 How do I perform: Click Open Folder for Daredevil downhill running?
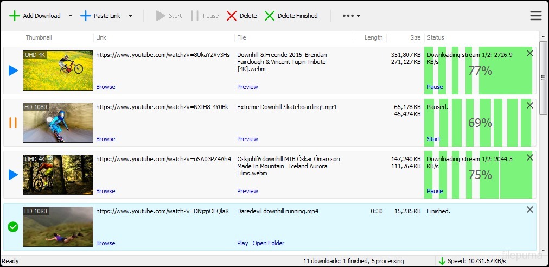coord(268,243)
